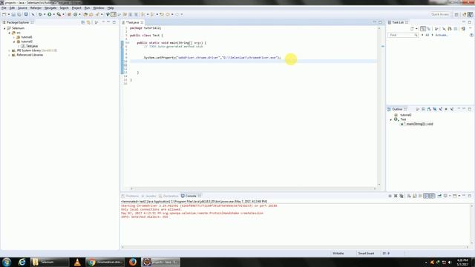This screenshot has width=475, height=267.
Task: Click the editor vertical scrollbar
Action: tap(379, 106)
